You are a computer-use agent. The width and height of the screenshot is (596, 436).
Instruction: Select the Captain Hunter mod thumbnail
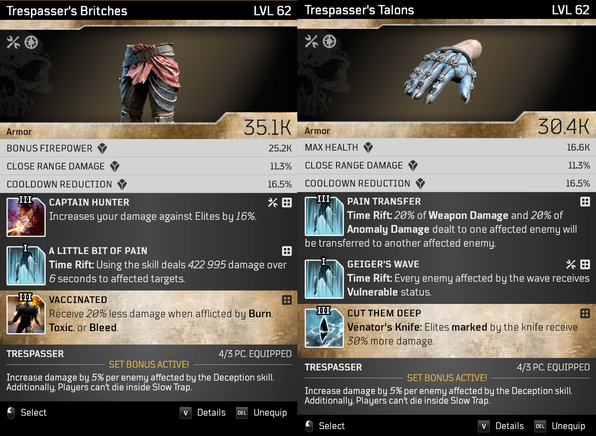pos(26,216)
